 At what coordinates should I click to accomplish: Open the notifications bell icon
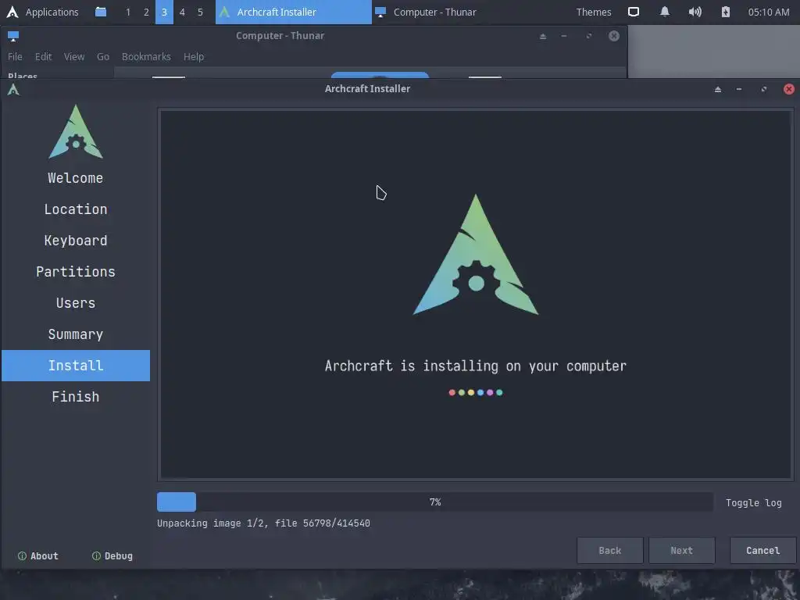[x=664, y=12]
